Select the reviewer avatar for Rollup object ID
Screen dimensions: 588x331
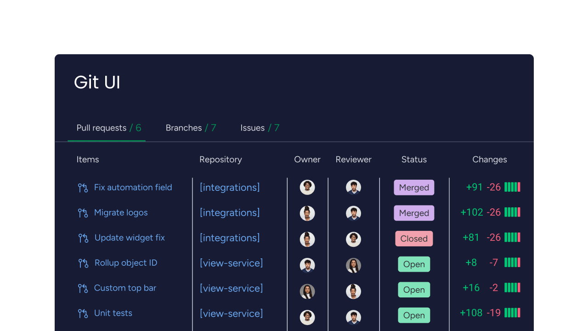(x=353, y=265)
